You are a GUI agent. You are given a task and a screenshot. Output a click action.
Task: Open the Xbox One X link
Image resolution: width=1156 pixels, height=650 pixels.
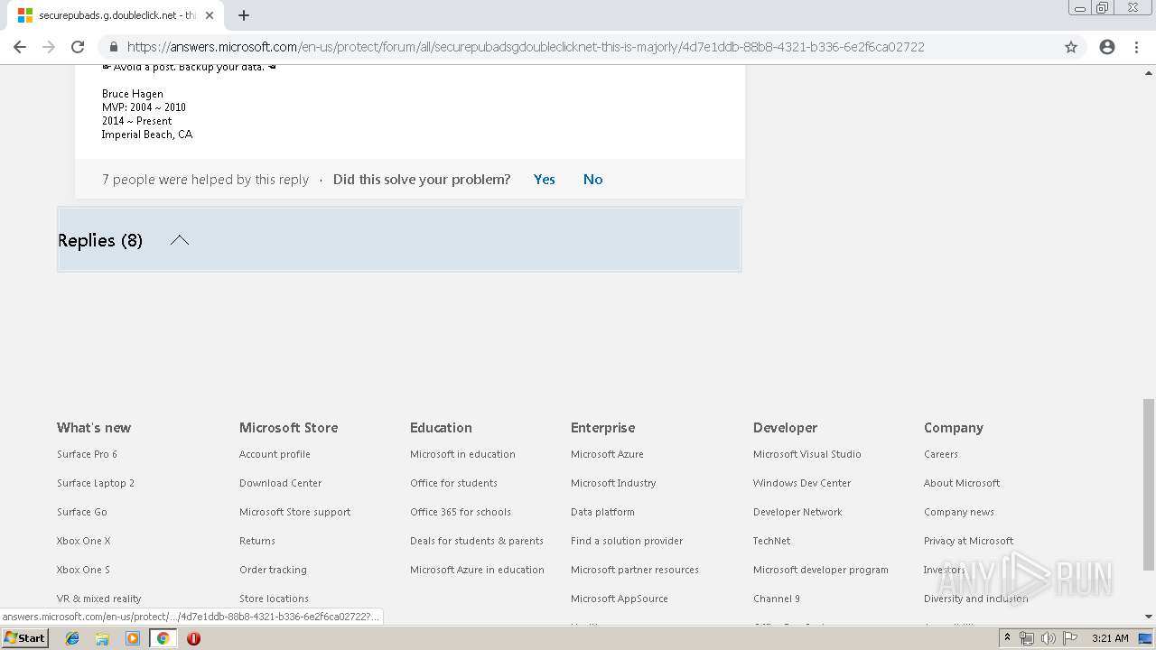(x=84, y=541)
